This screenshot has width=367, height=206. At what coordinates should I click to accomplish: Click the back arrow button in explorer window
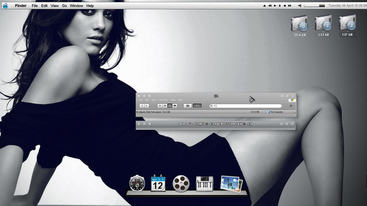point(142,106)
